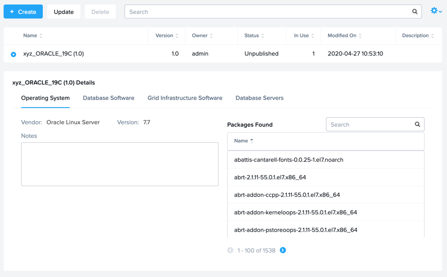Click the Oracle Linux Server vendor value

tap(73, 122)
